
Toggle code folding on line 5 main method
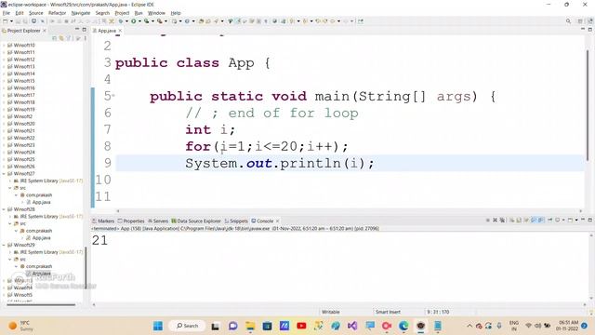point(113,96)
